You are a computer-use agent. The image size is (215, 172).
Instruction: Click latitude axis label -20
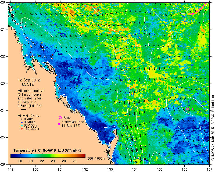[3, 2]
